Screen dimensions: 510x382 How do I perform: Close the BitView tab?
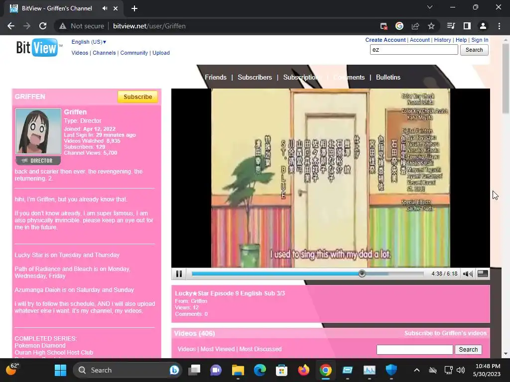click(116, 8)
